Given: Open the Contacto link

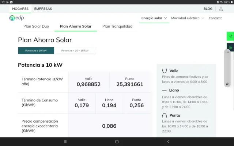Looking at the screenshot, I should point(215,18).
